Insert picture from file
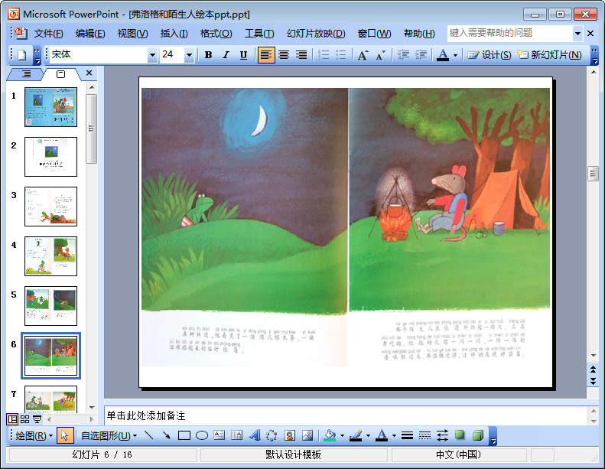Screen dimensions: 605x469 [307, 436]
